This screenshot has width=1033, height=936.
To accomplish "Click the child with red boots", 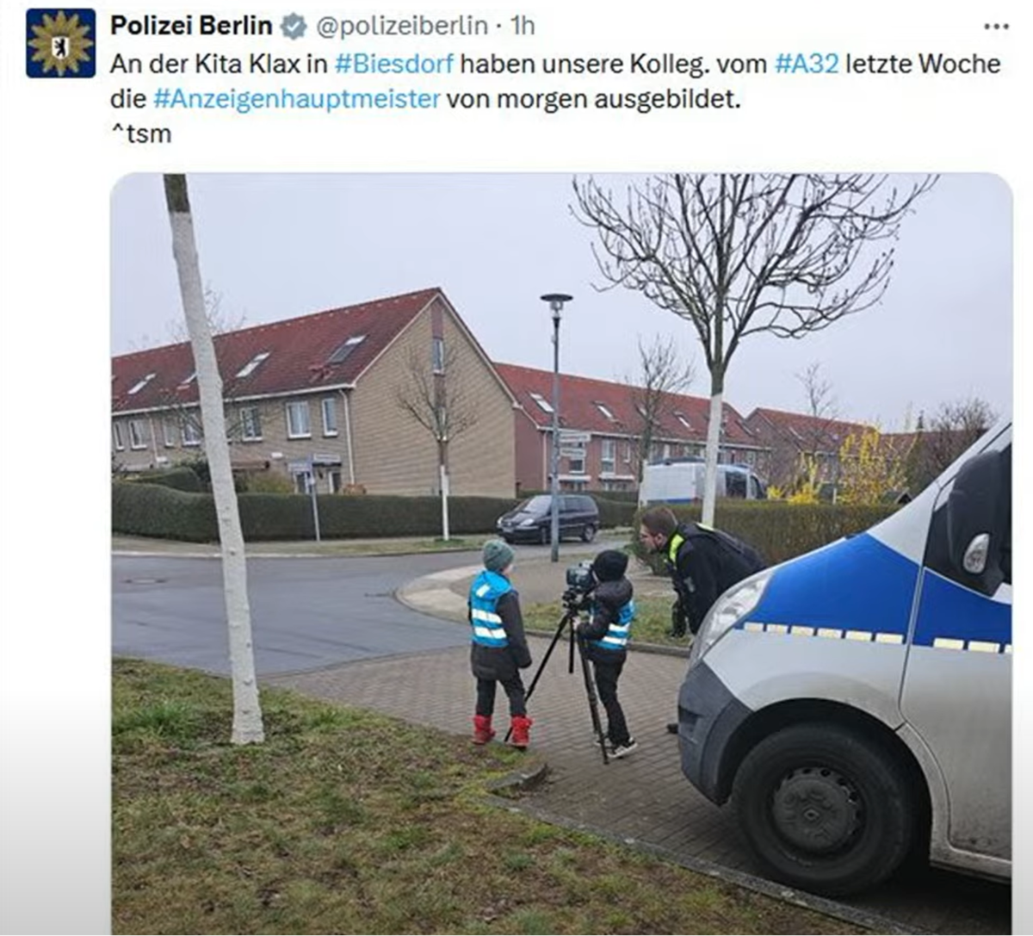I will pos(498,642).
